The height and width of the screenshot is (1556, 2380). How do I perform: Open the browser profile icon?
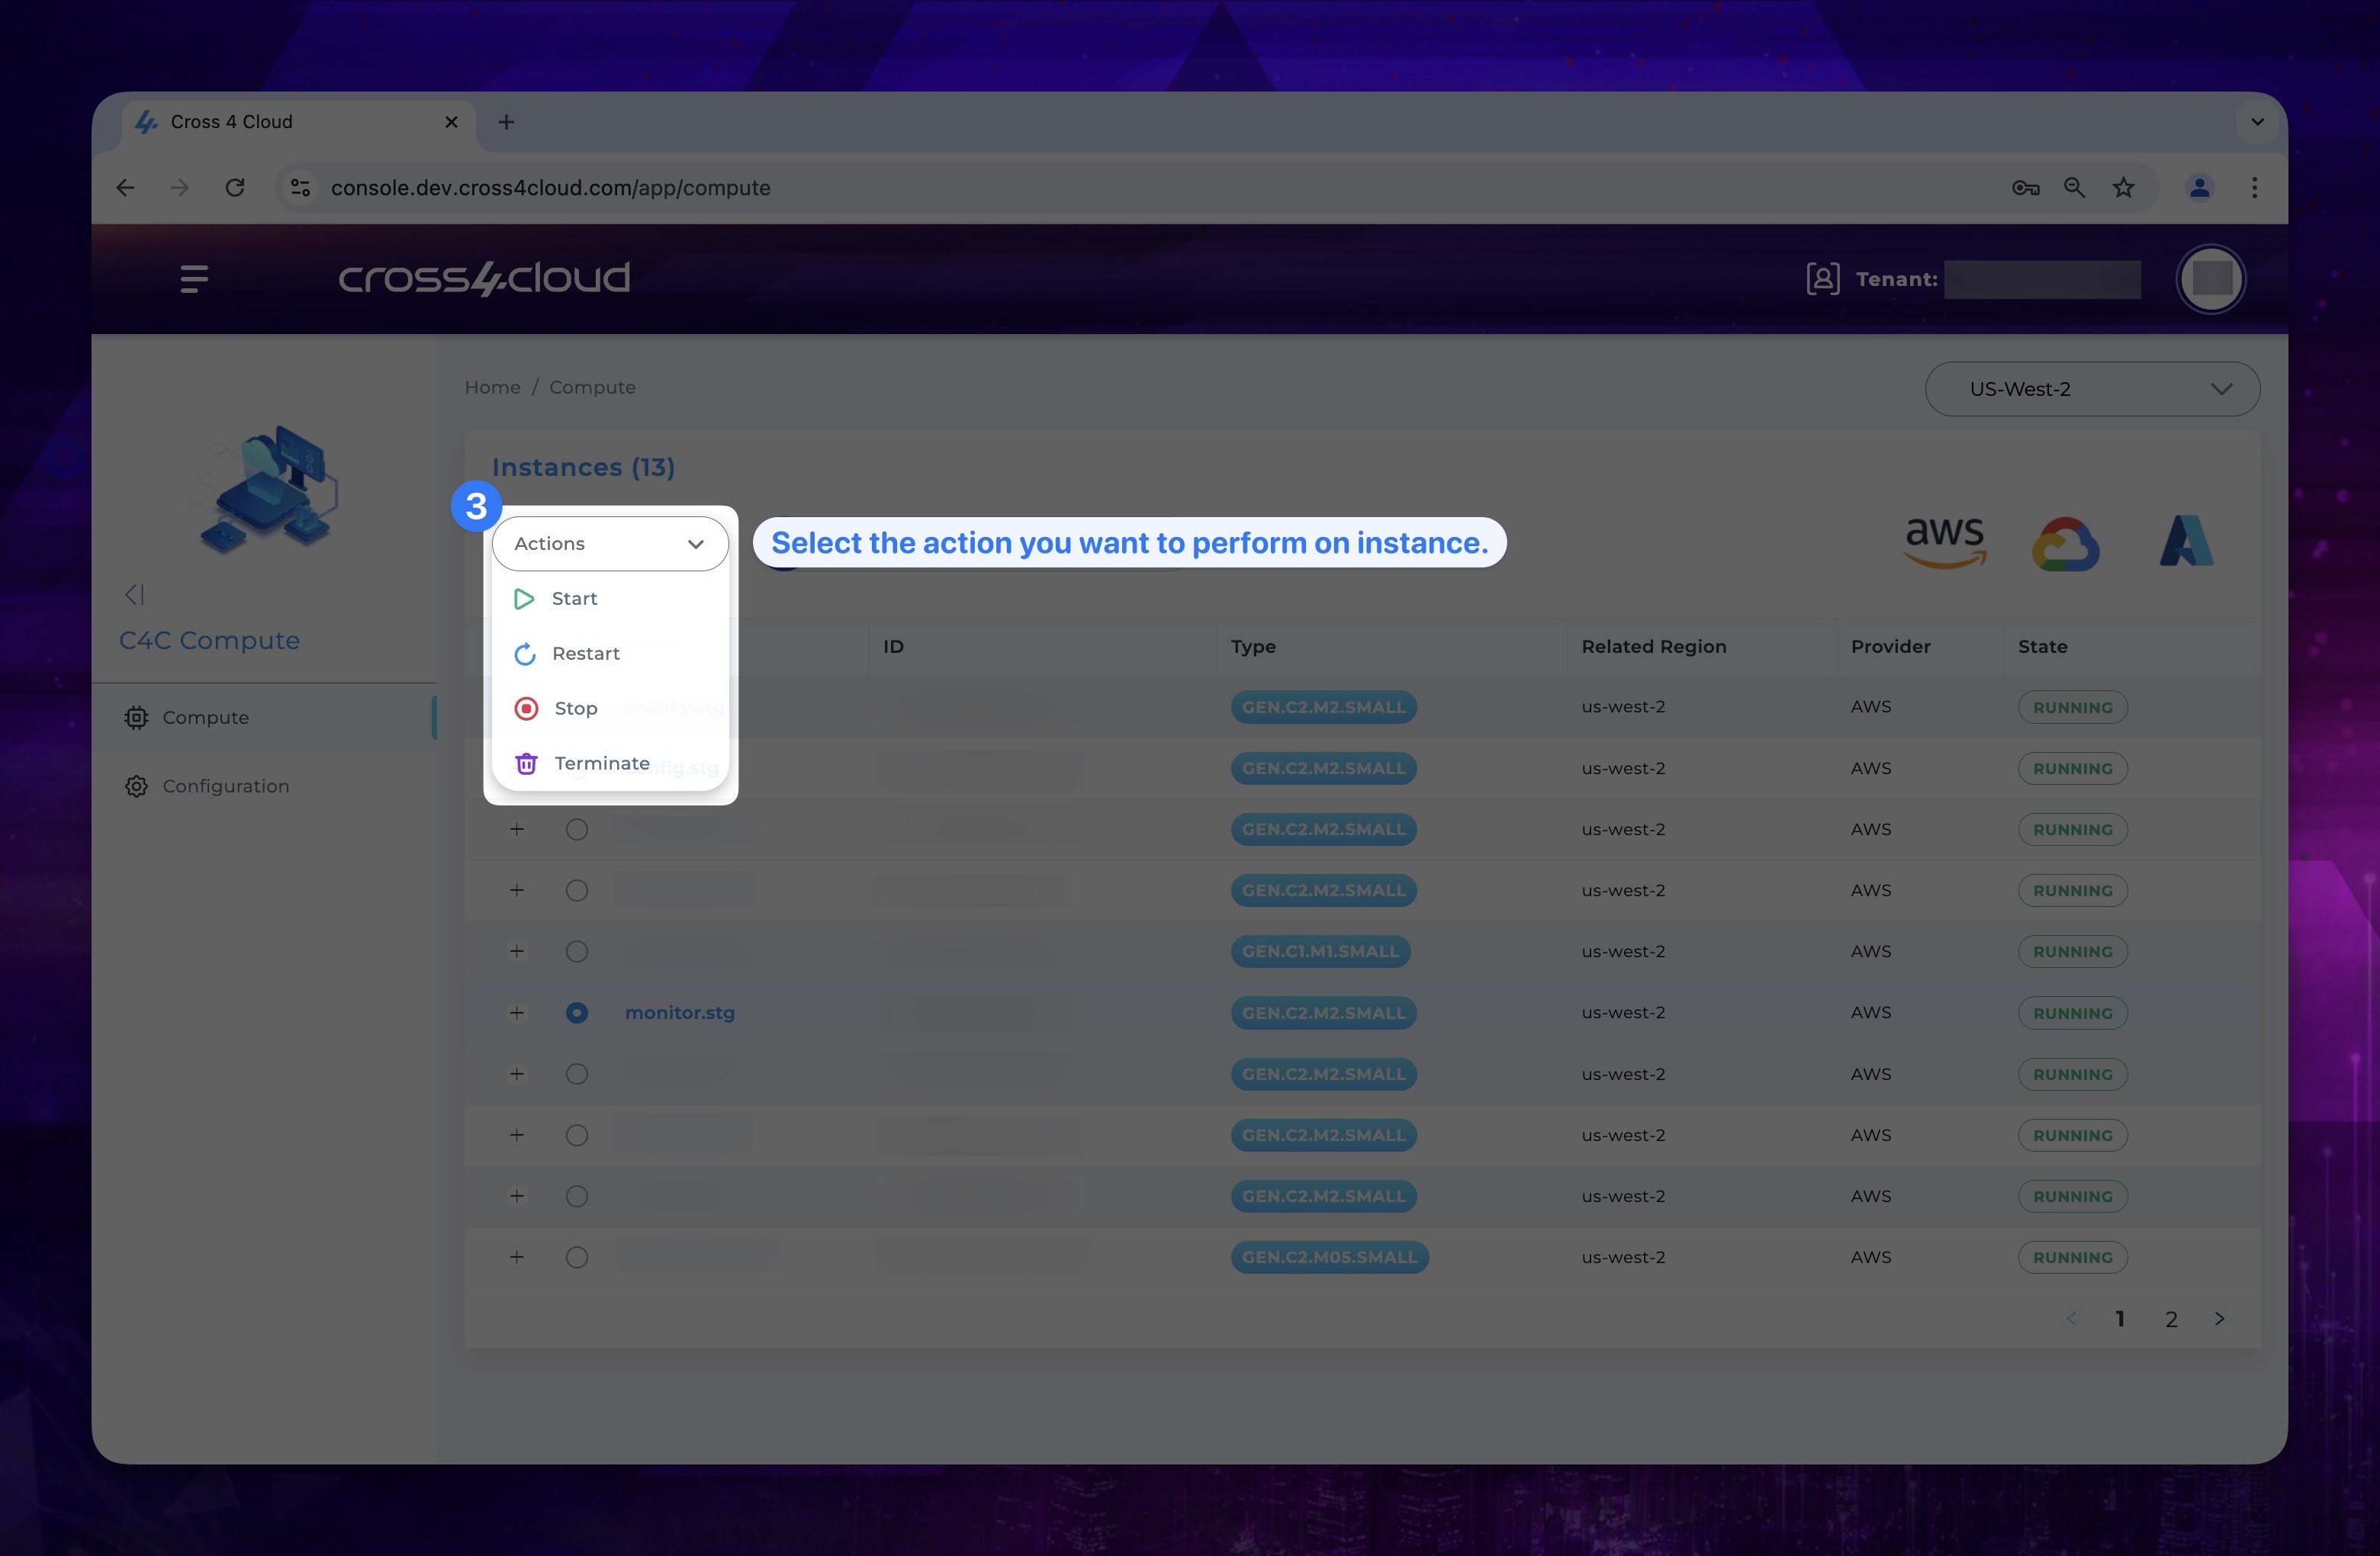point(2199,188)
